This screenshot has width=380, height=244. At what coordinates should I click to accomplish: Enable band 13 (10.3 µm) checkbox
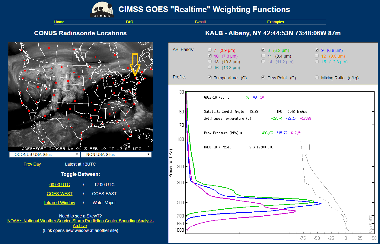click(210, 62)
